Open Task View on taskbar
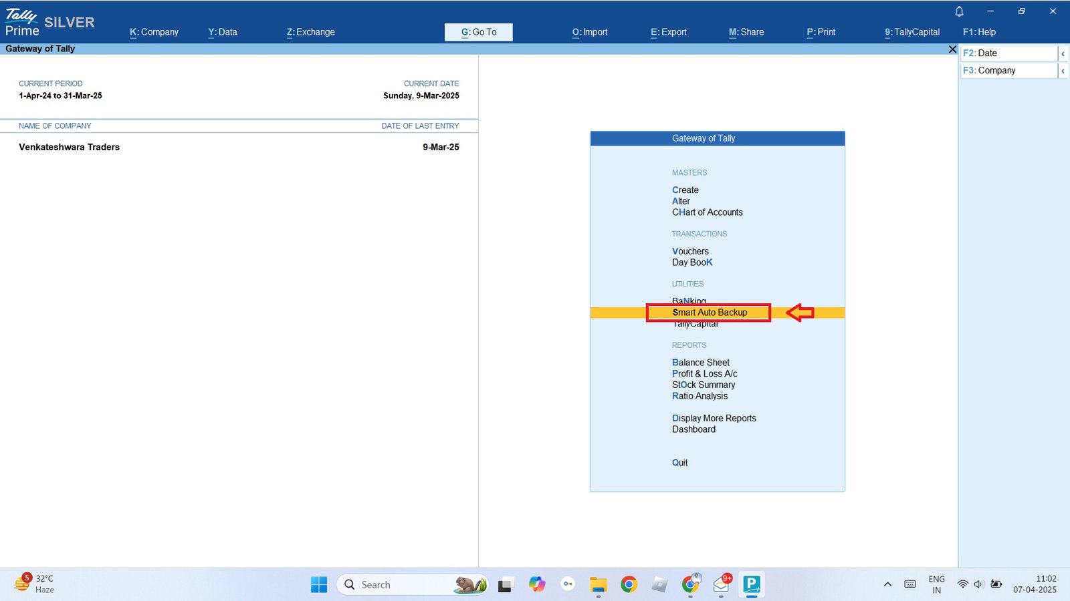Viewport: 1070px width, 601px height. [x=506, y=585]
